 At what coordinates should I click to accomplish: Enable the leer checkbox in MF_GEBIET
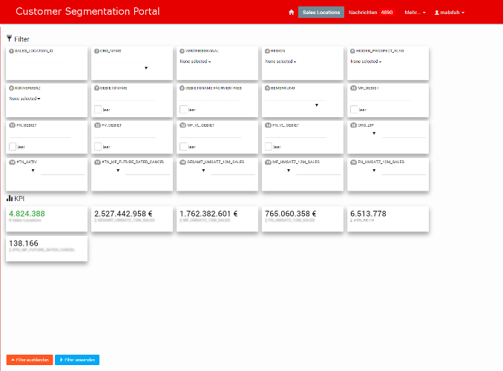click(x=354, y=109)
